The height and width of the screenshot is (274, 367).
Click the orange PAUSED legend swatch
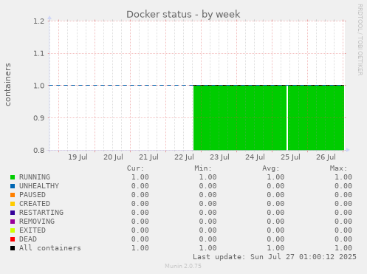pos(13,195)
